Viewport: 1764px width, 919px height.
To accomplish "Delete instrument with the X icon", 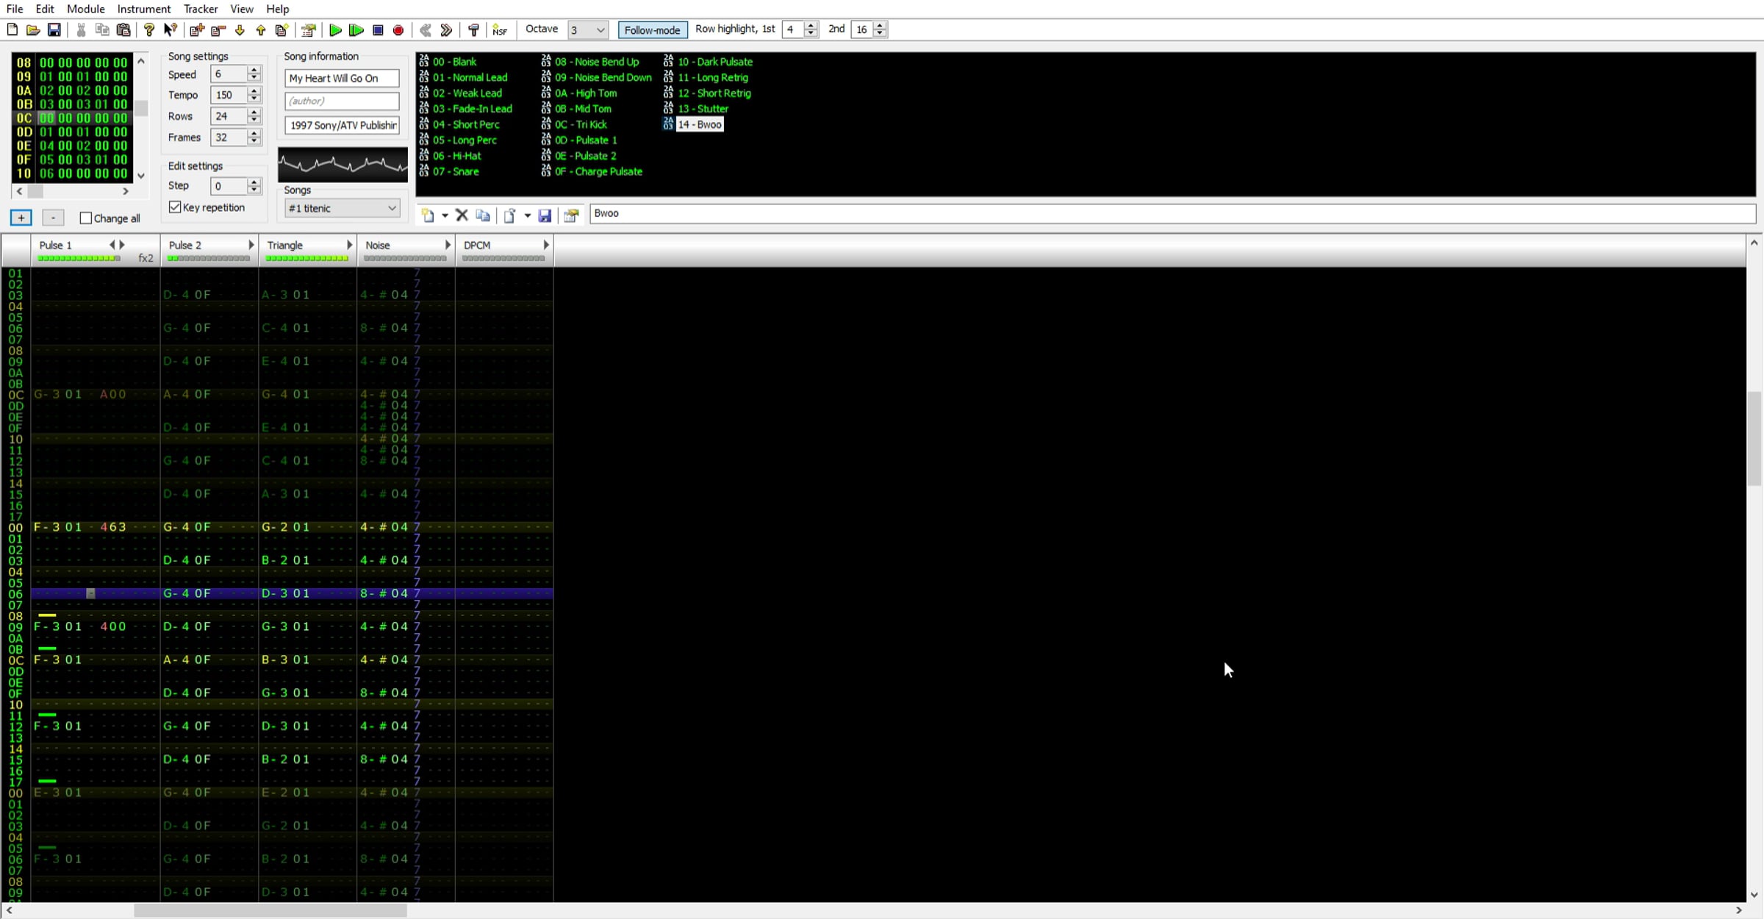I will click(462, 215).
